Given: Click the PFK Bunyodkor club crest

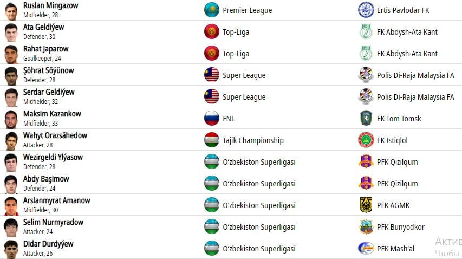Looking at the screenshot, I should coord(366,226).
